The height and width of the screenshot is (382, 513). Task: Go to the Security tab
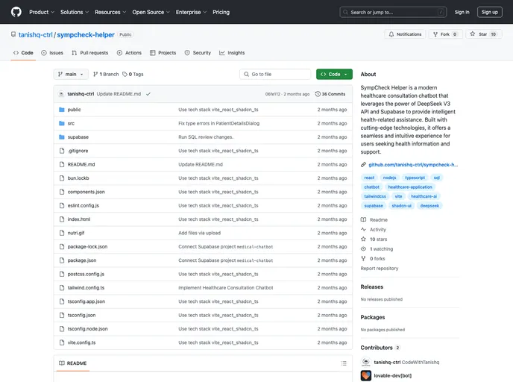click(198, 53)
